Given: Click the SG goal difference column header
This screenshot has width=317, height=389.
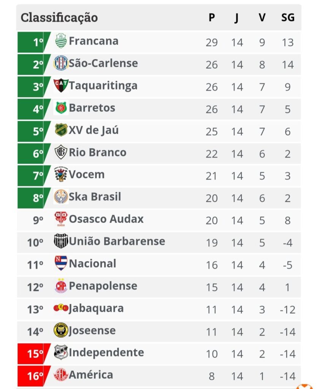Looking at the screenshot, I should (x=288, y=17).
